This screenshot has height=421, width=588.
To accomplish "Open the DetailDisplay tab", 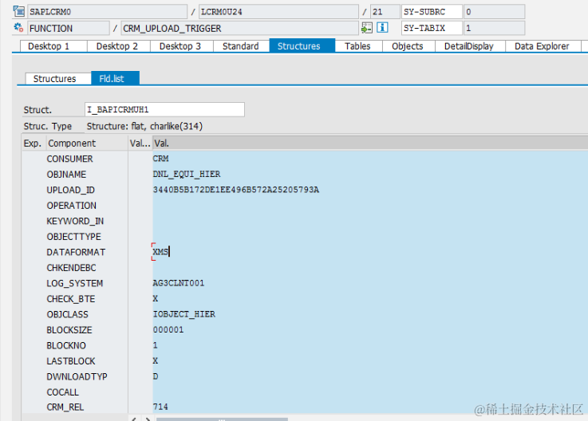I will tap(470, 46).
